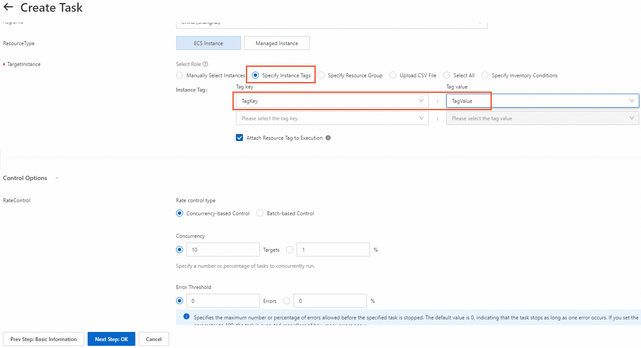The height and width of the screenshot is (348, 641).
Task: Click the back arrow beside Create Task
Action: [8, 7]
